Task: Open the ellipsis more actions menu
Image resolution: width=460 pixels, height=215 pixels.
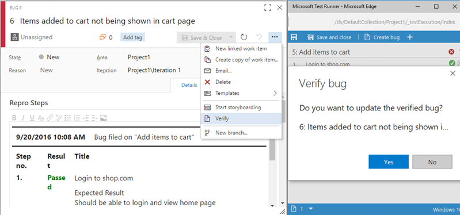Action: point(275,37)
